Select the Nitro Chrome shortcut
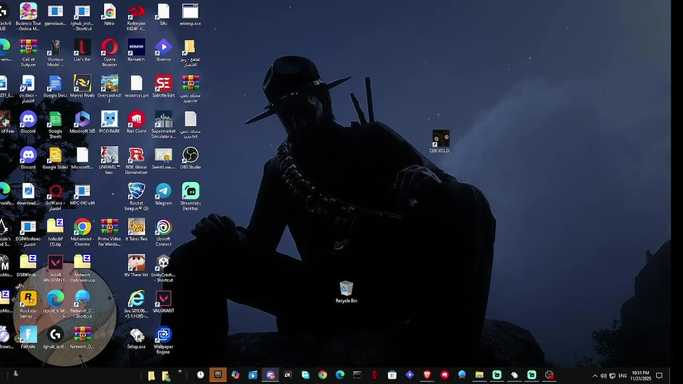Image resolution: width=683 pixels, height=384 pixels. (x=109, y=14)
